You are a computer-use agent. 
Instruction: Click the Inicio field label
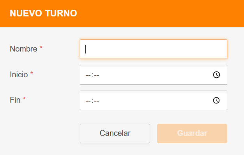click(19, 75)
